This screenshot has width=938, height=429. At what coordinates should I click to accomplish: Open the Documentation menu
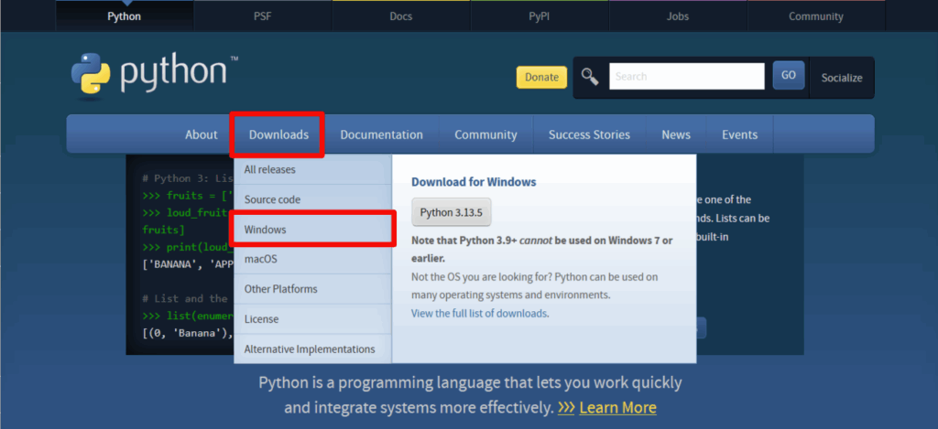tap(382, 134)
